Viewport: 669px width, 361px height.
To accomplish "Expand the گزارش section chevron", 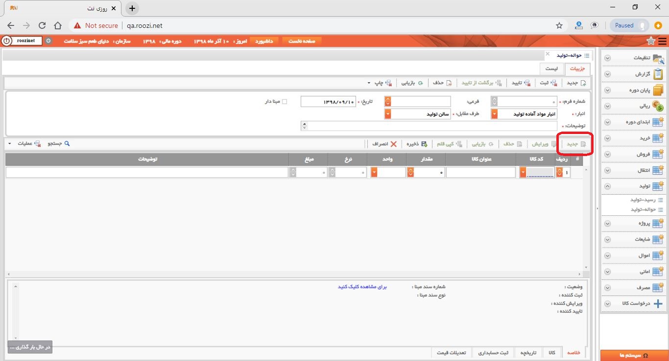I will [607, 74].
